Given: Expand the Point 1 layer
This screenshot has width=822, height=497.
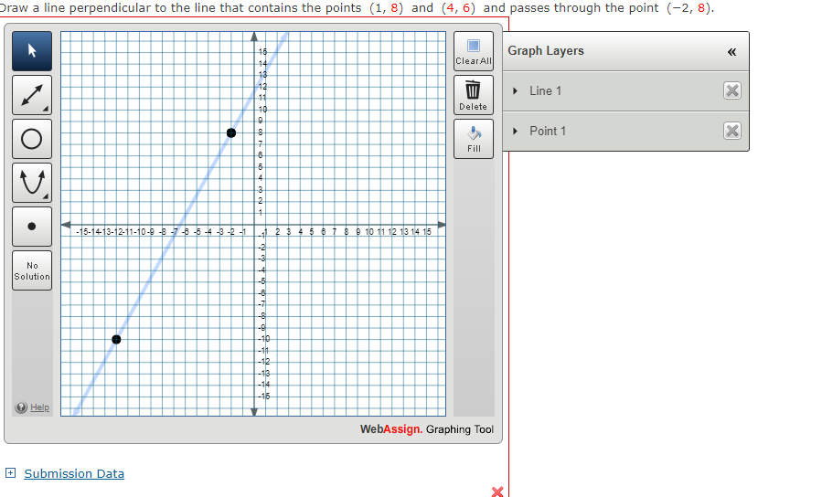Looking at the screenshot, I should click(516, 131).
